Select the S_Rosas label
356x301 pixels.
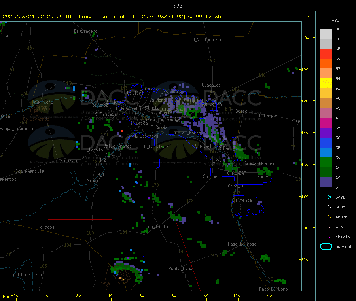pyautogui.click(x=159, y=127)
